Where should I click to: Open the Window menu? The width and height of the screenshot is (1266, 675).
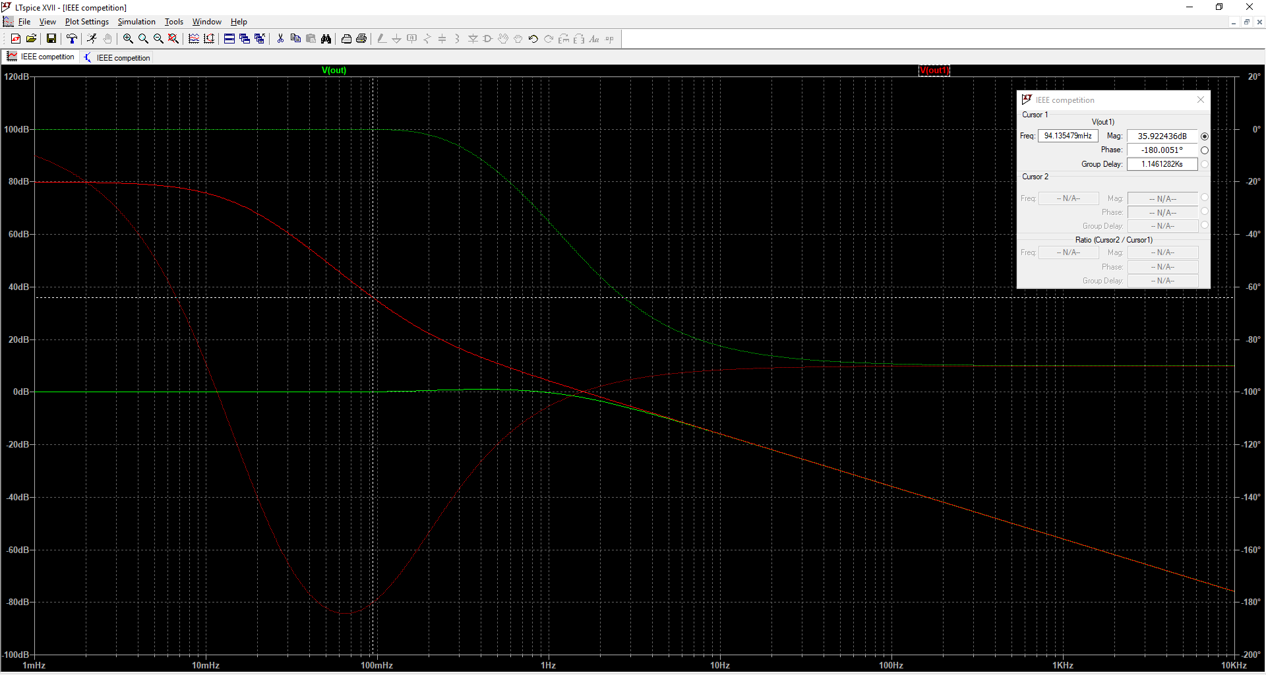pyautogui.click(x=206, y=22)
